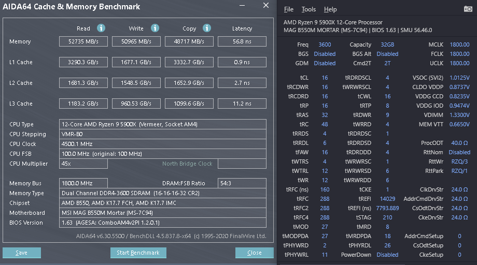
Task: Click the Chipset field AMD B550
Action: pyautogui.click(x=163, y=203)
